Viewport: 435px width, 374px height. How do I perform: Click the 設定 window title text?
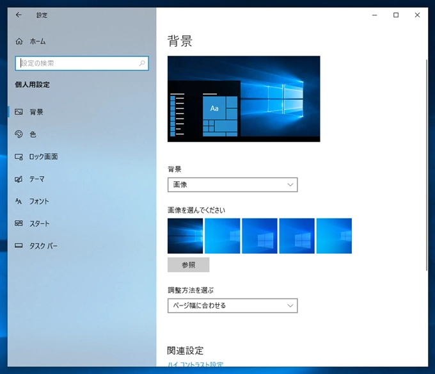click(x=42, y=15)
